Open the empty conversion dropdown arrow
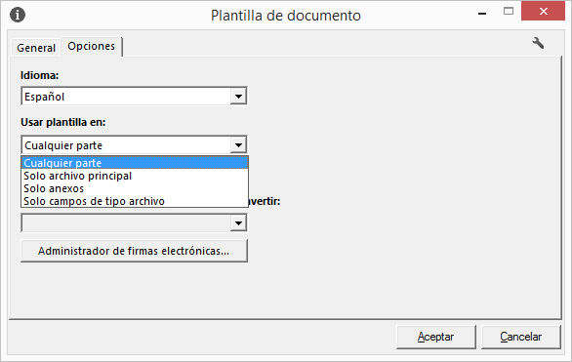The image size is (572, 362). 238,223
